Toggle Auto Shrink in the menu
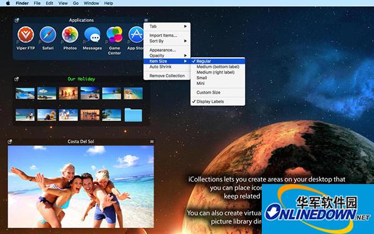The height and width of the screenshot is (234, 374). pyautogui.click(x=167, y=67)
